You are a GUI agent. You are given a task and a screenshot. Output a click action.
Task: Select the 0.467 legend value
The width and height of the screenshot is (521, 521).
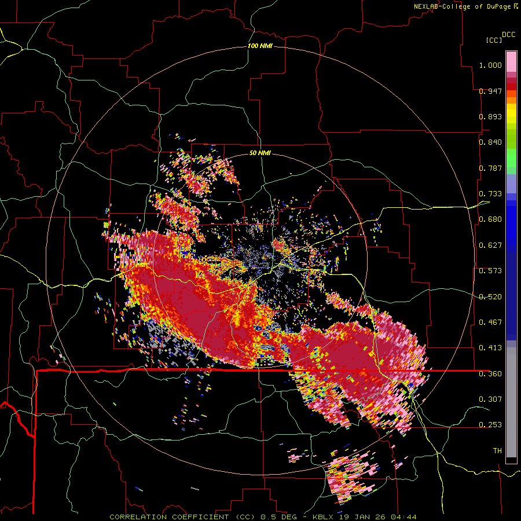click(490, 322)
